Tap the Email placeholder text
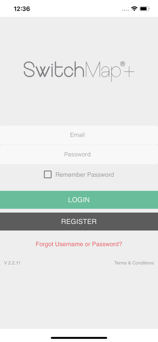 [77, 135]
